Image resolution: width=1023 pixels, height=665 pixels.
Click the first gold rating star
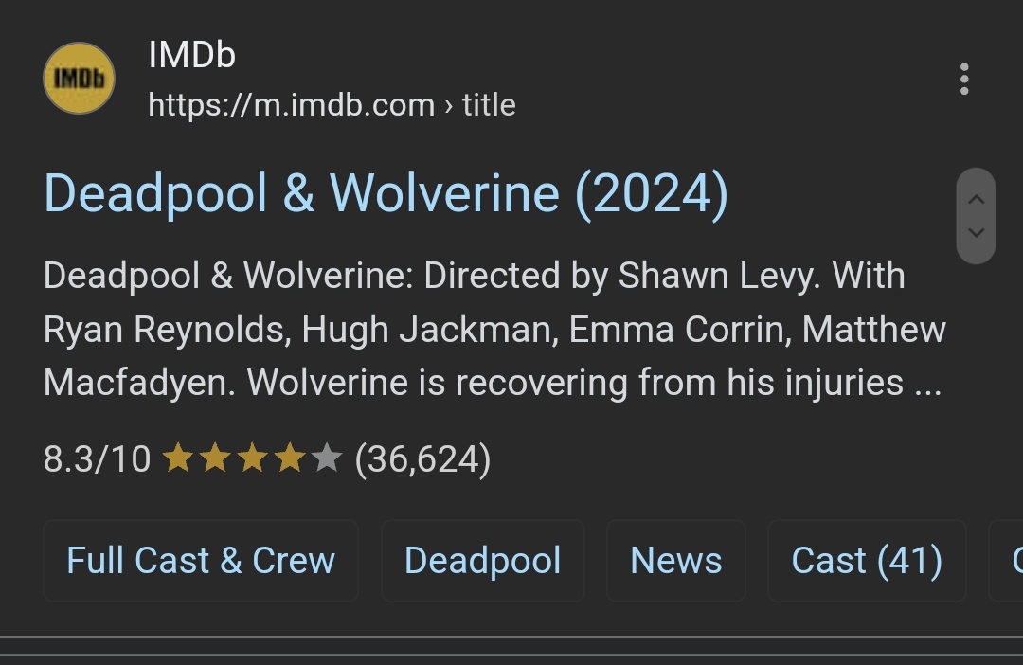coord(177,459)
